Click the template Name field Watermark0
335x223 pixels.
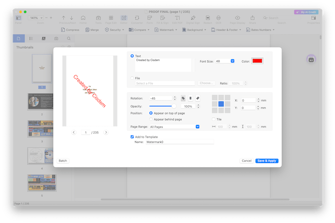(x=179, y=142)
